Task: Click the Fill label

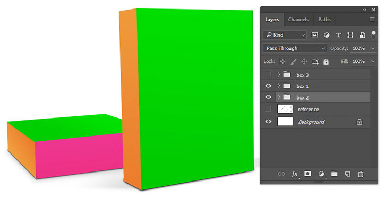Action: [345, 61]
